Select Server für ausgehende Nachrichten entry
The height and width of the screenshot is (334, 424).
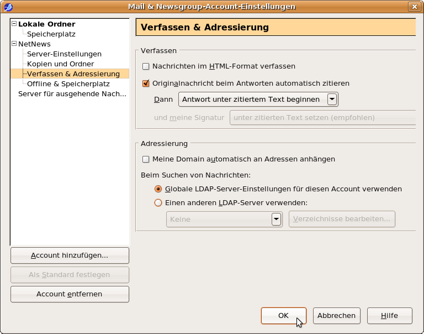[x=72, y=93]
